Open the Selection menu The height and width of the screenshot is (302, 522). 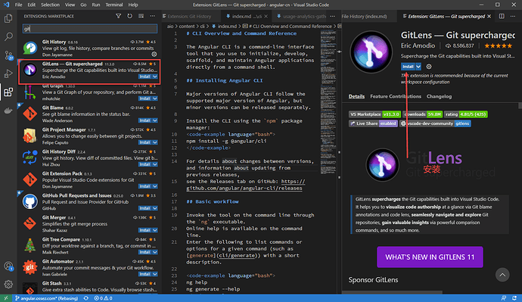click(x=50, y=5)
